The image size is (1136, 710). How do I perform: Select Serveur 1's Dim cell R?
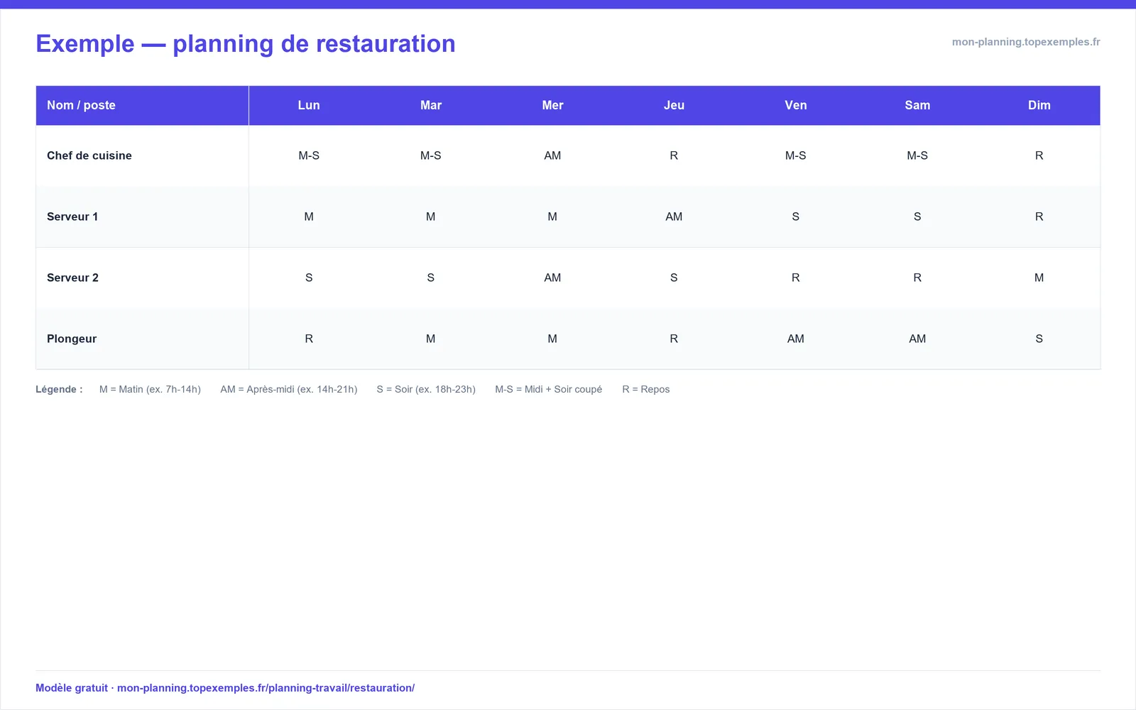1039,217
